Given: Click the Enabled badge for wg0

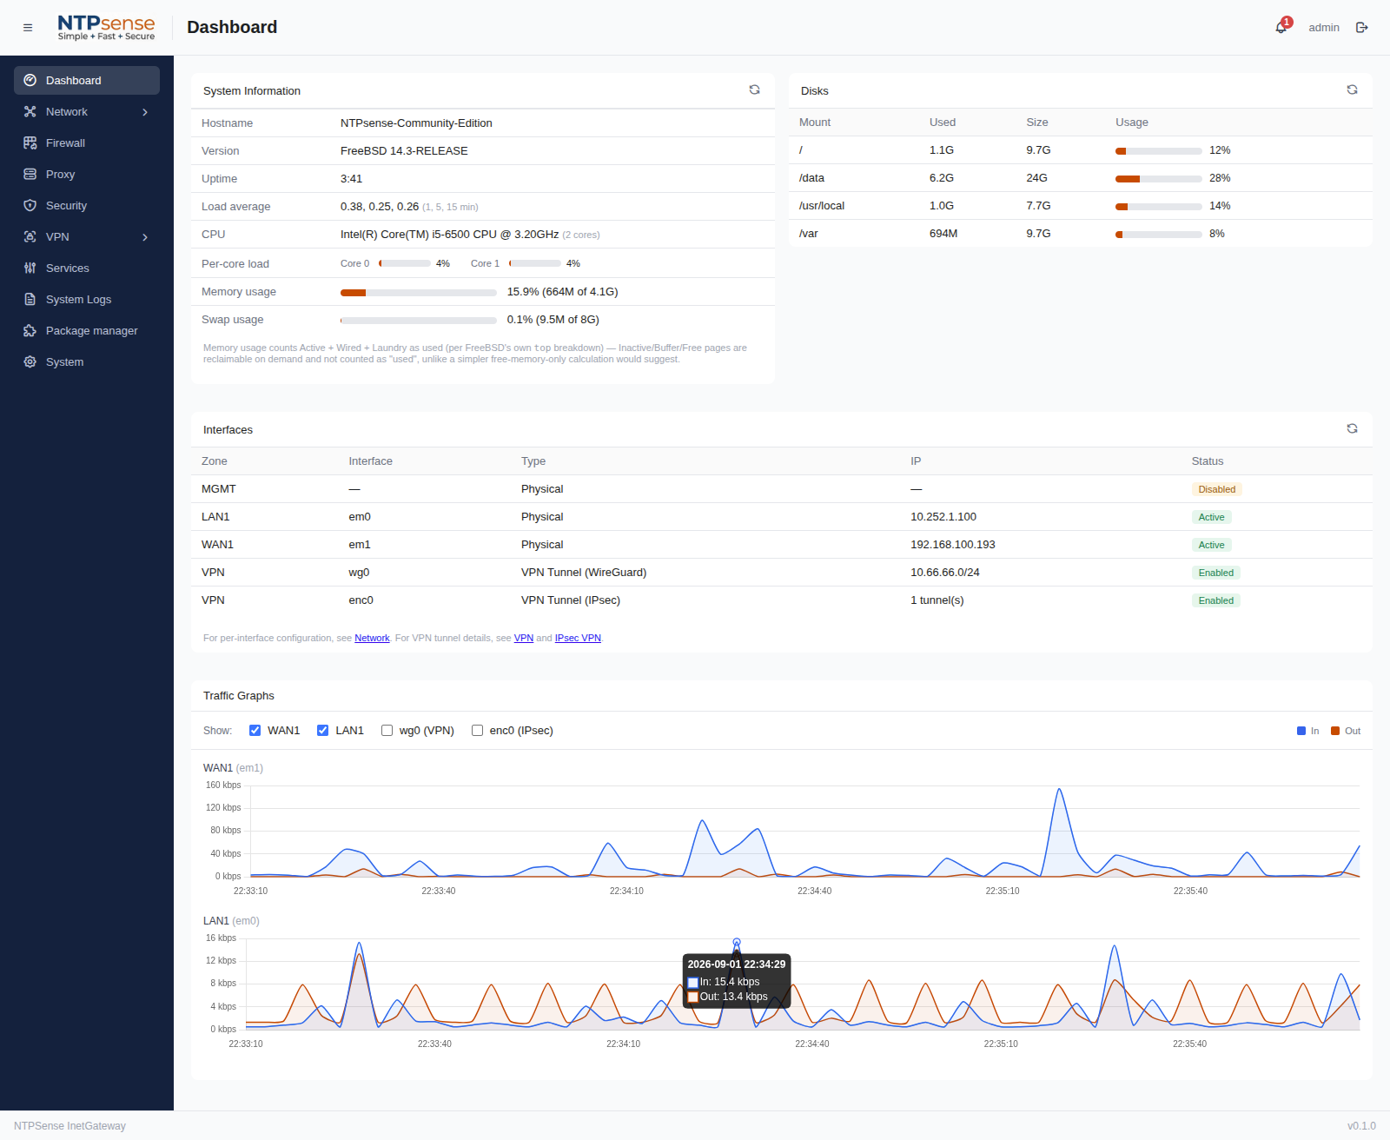Looking at the screenshot, I should pyautogui.click(x=1215, y=573).
